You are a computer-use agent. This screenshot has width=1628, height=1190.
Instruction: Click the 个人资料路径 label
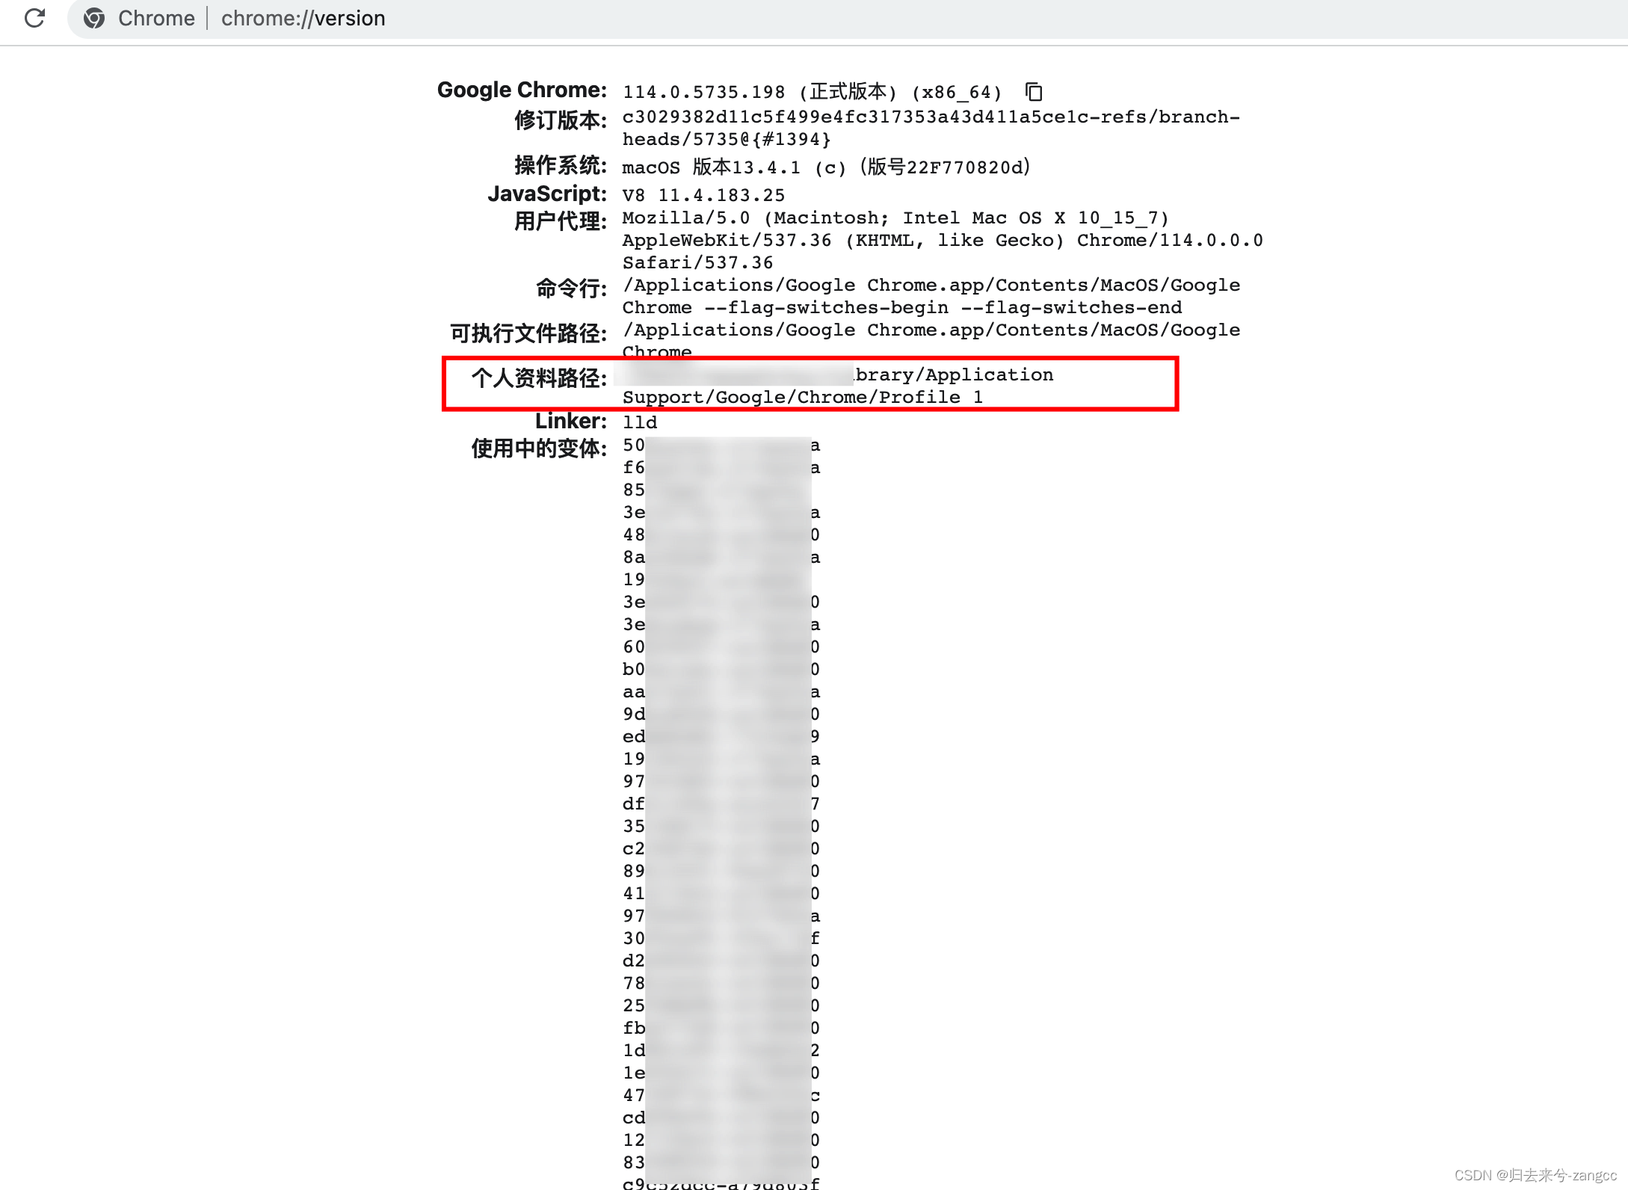pos(539,378)
